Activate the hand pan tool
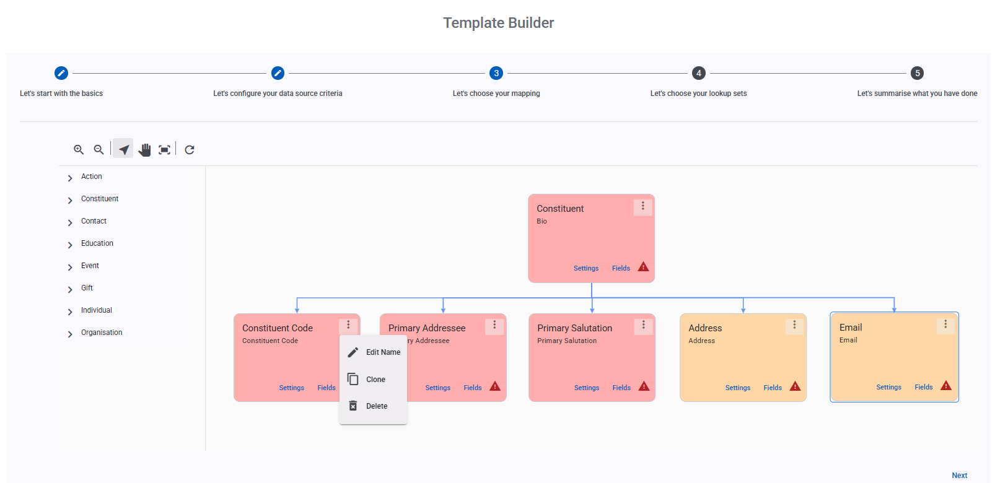Viewport: 995px width, 483px height. pos(144,150)
